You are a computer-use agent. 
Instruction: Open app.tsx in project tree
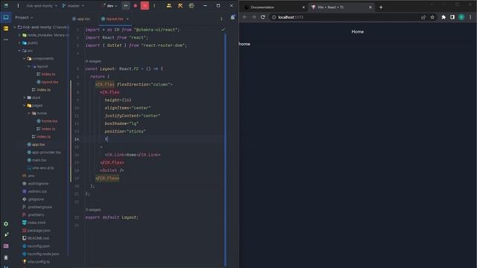(x=36, y=144)
